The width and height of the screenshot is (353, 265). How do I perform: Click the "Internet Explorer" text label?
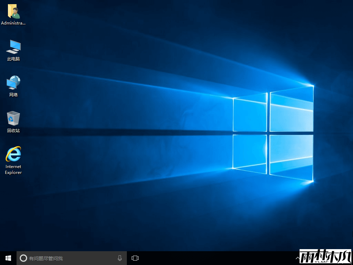point(13,169)
